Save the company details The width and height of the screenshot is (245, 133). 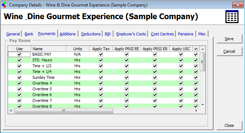[x=229, y=39]
